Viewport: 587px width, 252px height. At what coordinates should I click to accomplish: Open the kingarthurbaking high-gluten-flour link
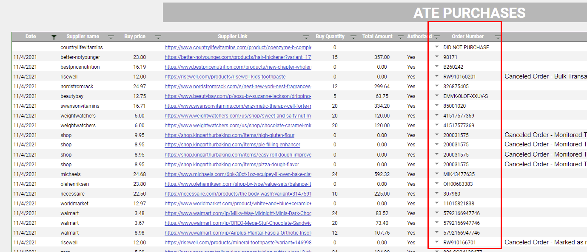230,135
